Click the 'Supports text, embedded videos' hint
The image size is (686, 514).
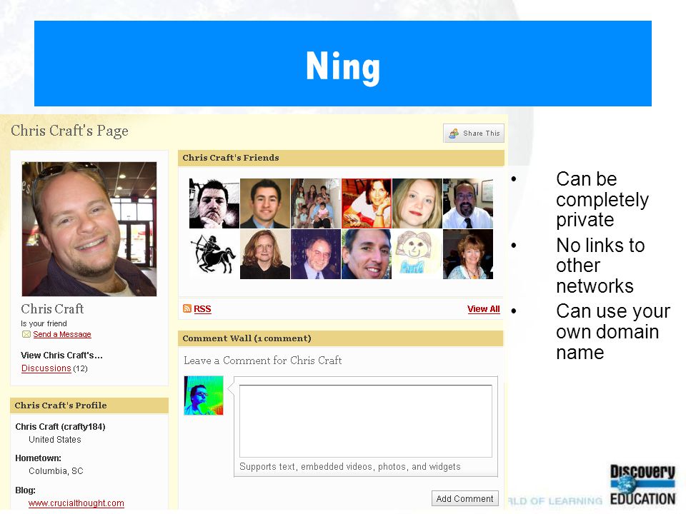coord(350,467)
